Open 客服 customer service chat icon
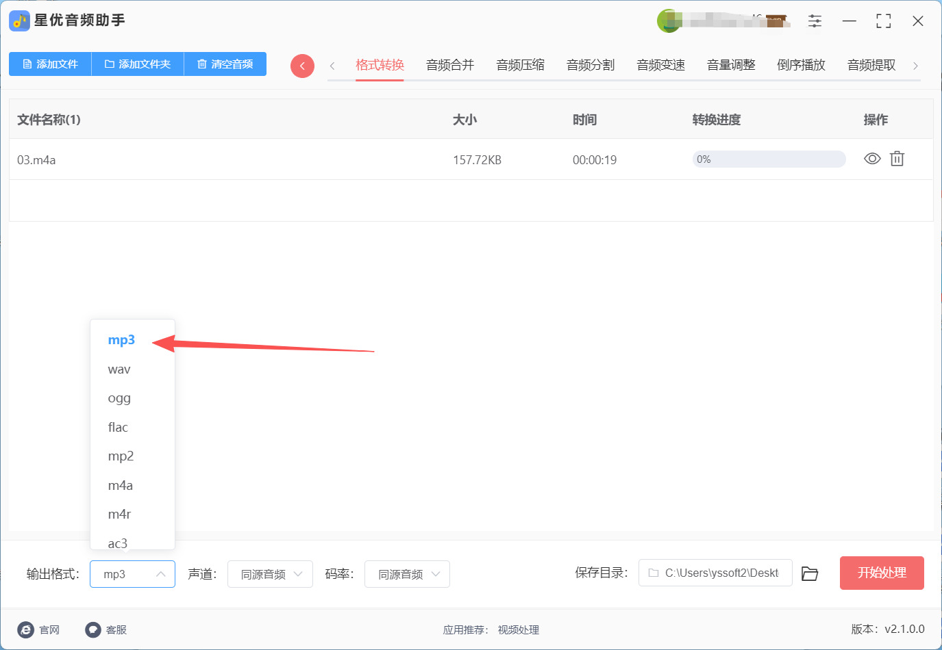The image size is (942, 650). pyautogui.click(x=93, y=629)
